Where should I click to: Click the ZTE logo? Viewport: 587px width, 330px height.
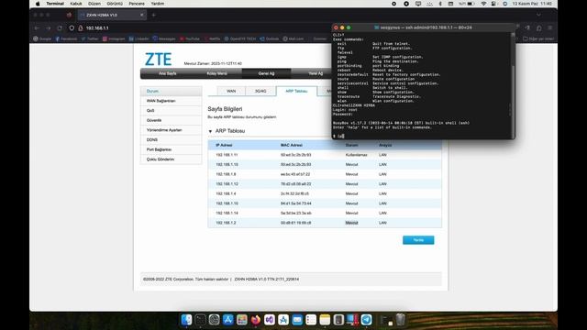158,59
